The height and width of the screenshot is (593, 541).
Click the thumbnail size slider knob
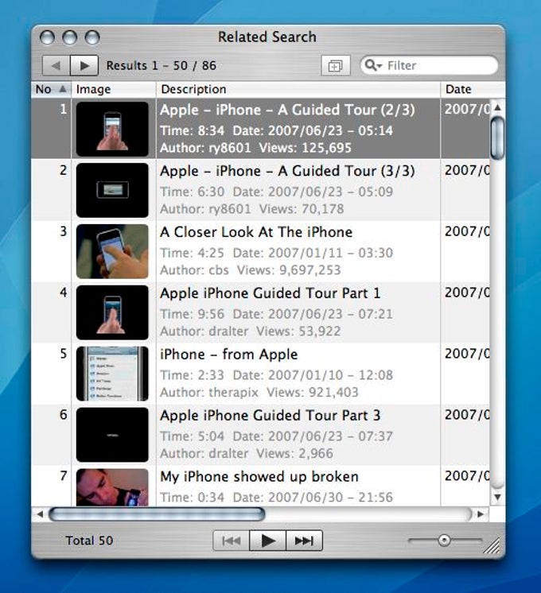[444, 541]
